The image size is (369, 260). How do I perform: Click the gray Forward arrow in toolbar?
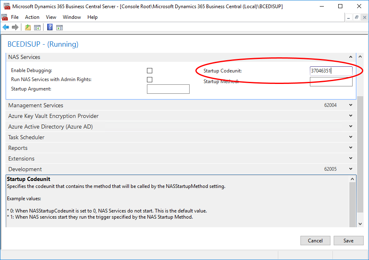click(x=15, y=27)
